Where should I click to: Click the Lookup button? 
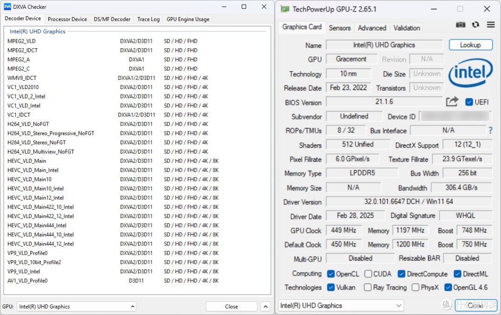(470, 45)
